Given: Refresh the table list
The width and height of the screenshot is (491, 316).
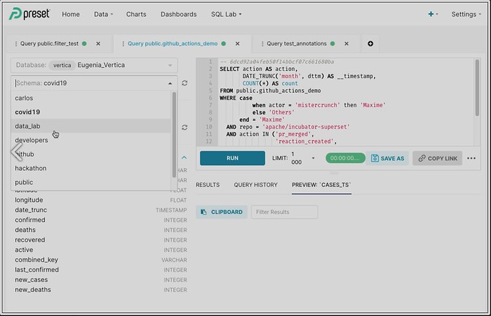Looking at the screenshot, I should point(184,127).
